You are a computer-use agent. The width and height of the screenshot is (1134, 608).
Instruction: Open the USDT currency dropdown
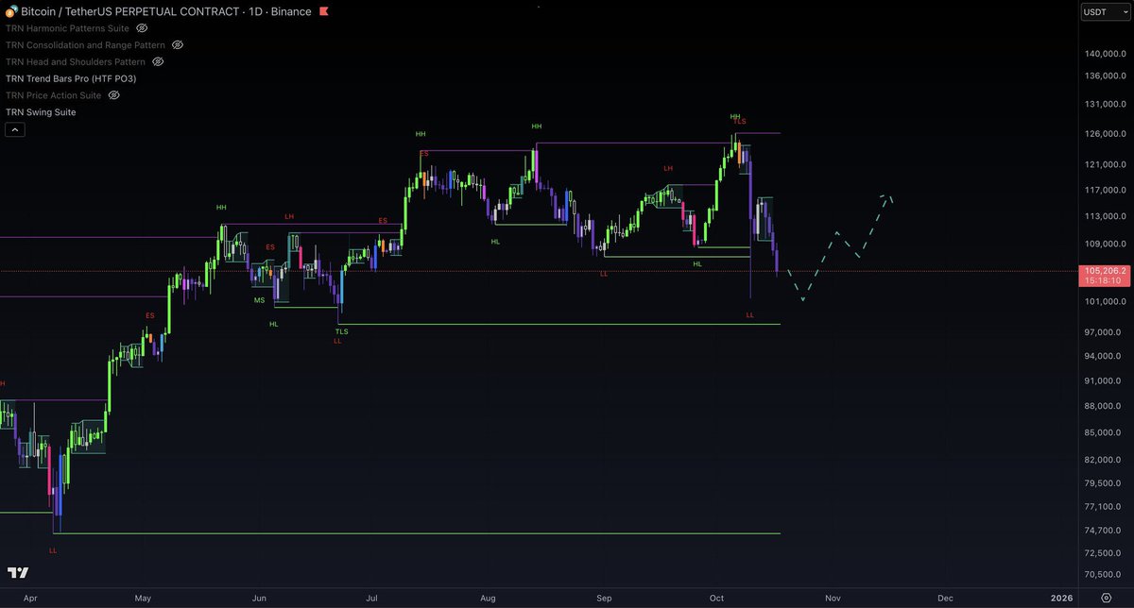[x=1104, y=11]
